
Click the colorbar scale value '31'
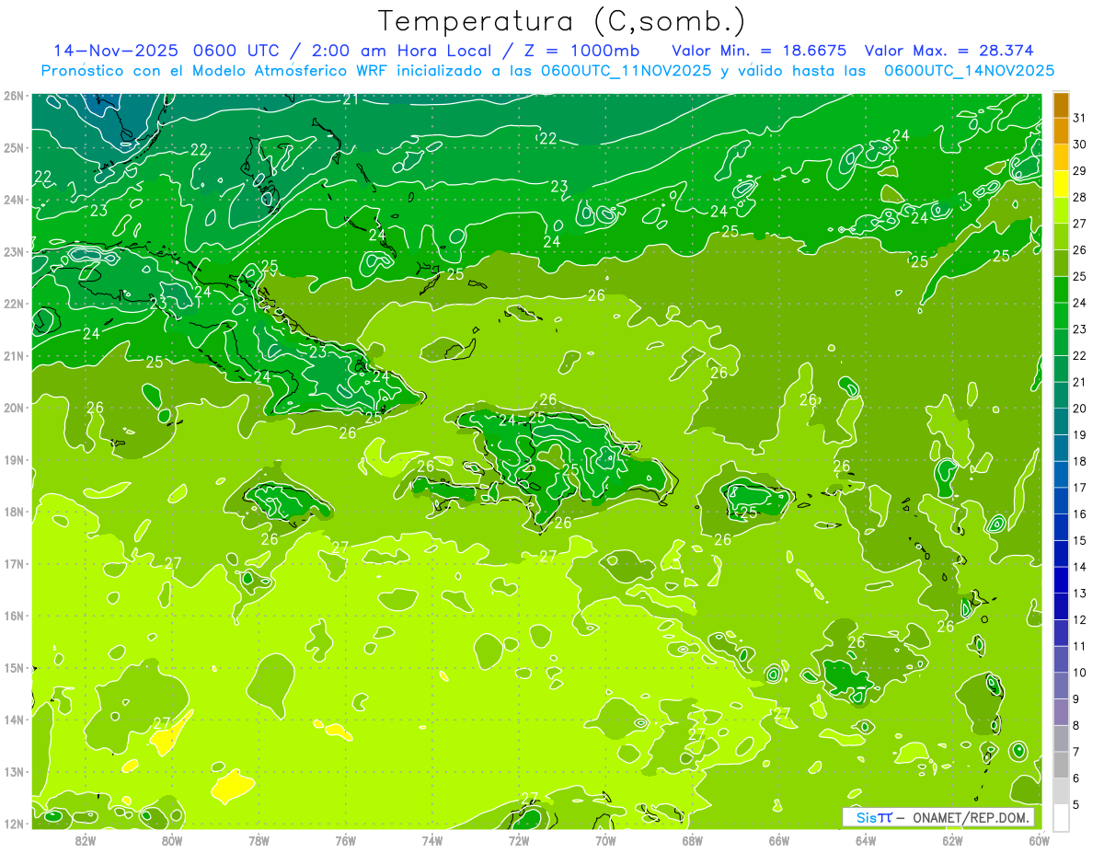pyautogui.click(x=1080, y=118)
